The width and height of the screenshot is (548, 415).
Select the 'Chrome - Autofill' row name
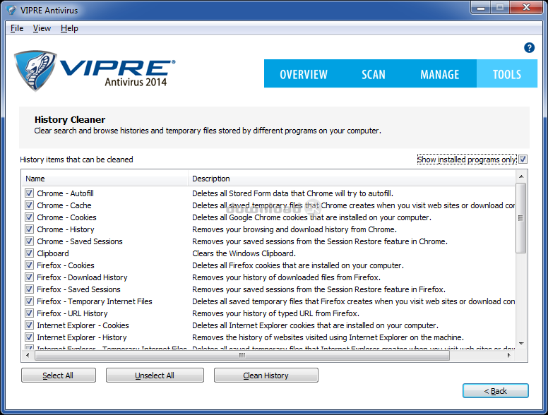(66, 193)
